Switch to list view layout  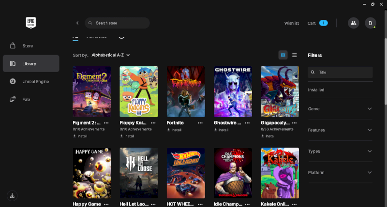click(x=294, y=55)
